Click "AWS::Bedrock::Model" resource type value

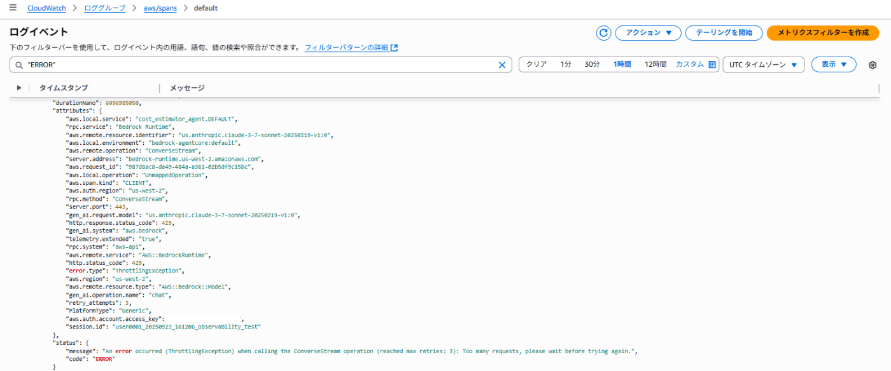(193, 287)
